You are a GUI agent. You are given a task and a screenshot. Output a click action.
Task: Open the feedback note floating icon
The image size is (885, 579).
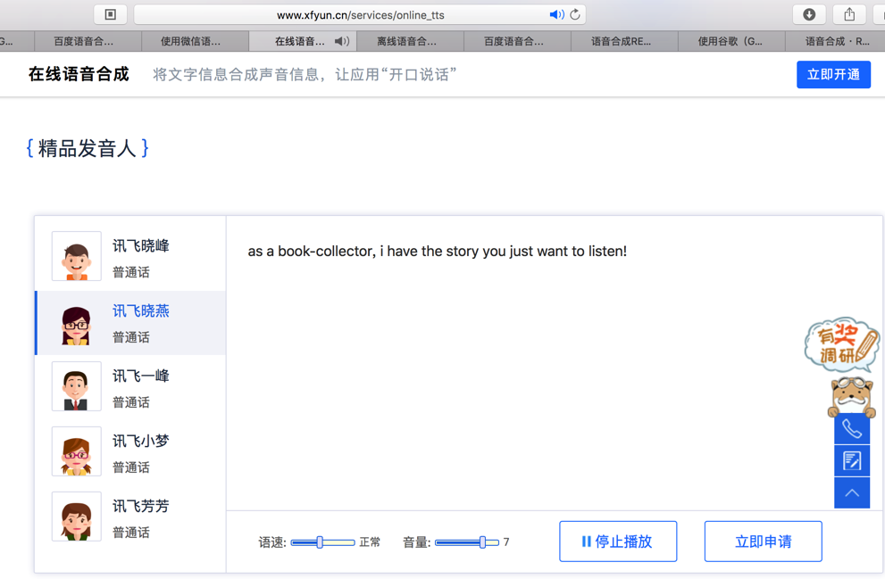click(x=852, y=461)
